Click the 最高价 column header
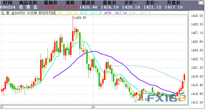The image size is (205, 110). tap(88, 3)
